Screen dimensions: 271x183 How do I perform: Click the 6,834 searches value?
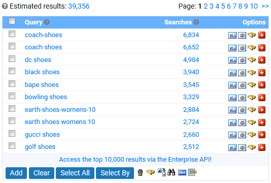(x=191, y=35)
